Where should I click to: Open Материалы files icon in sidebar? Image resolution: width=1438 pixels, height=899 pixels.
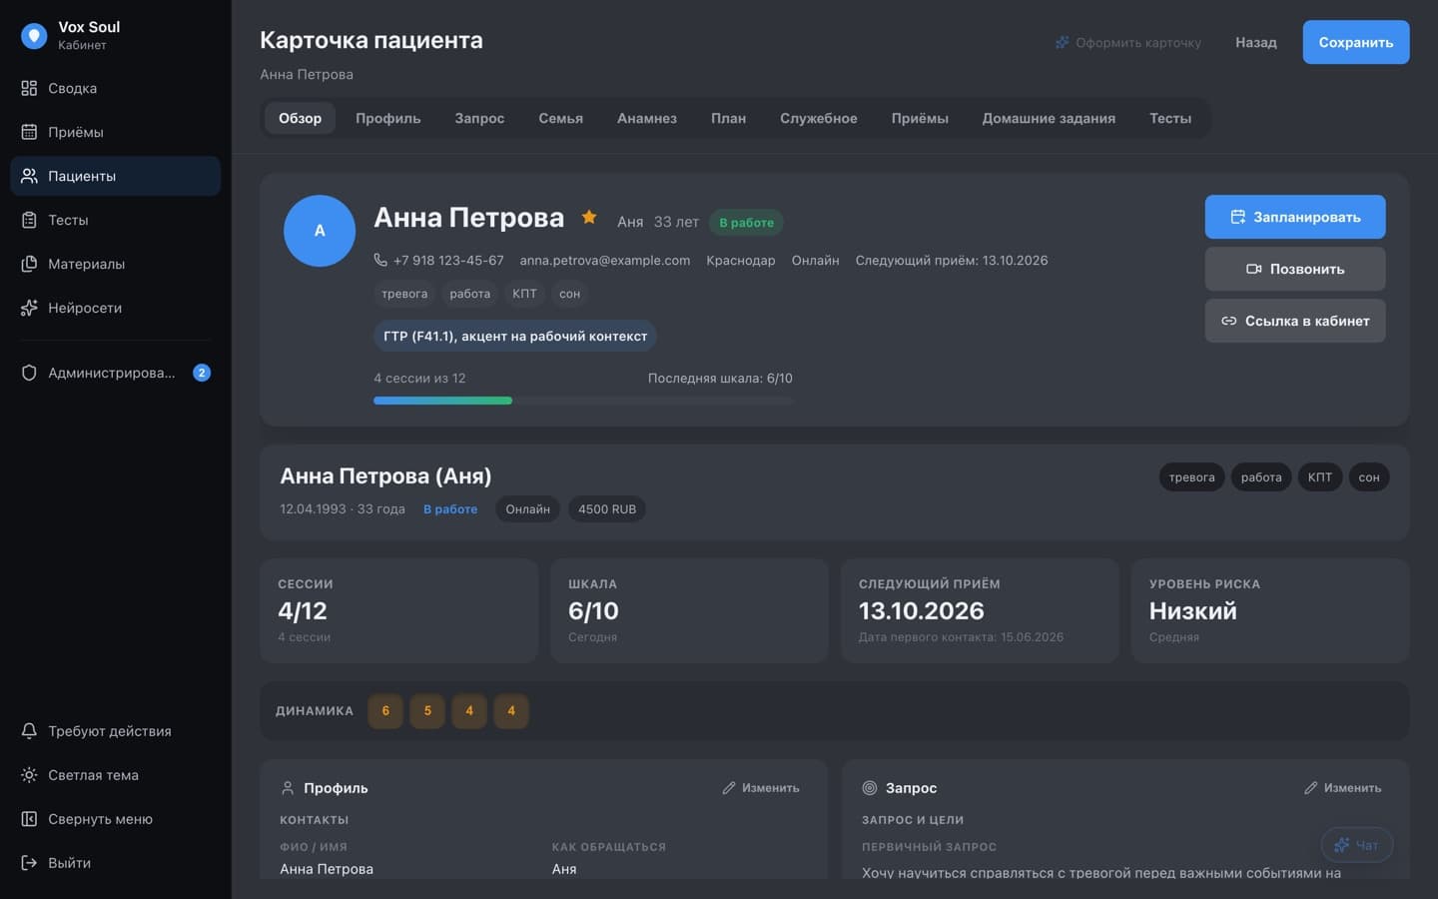(x=29, y=264)
